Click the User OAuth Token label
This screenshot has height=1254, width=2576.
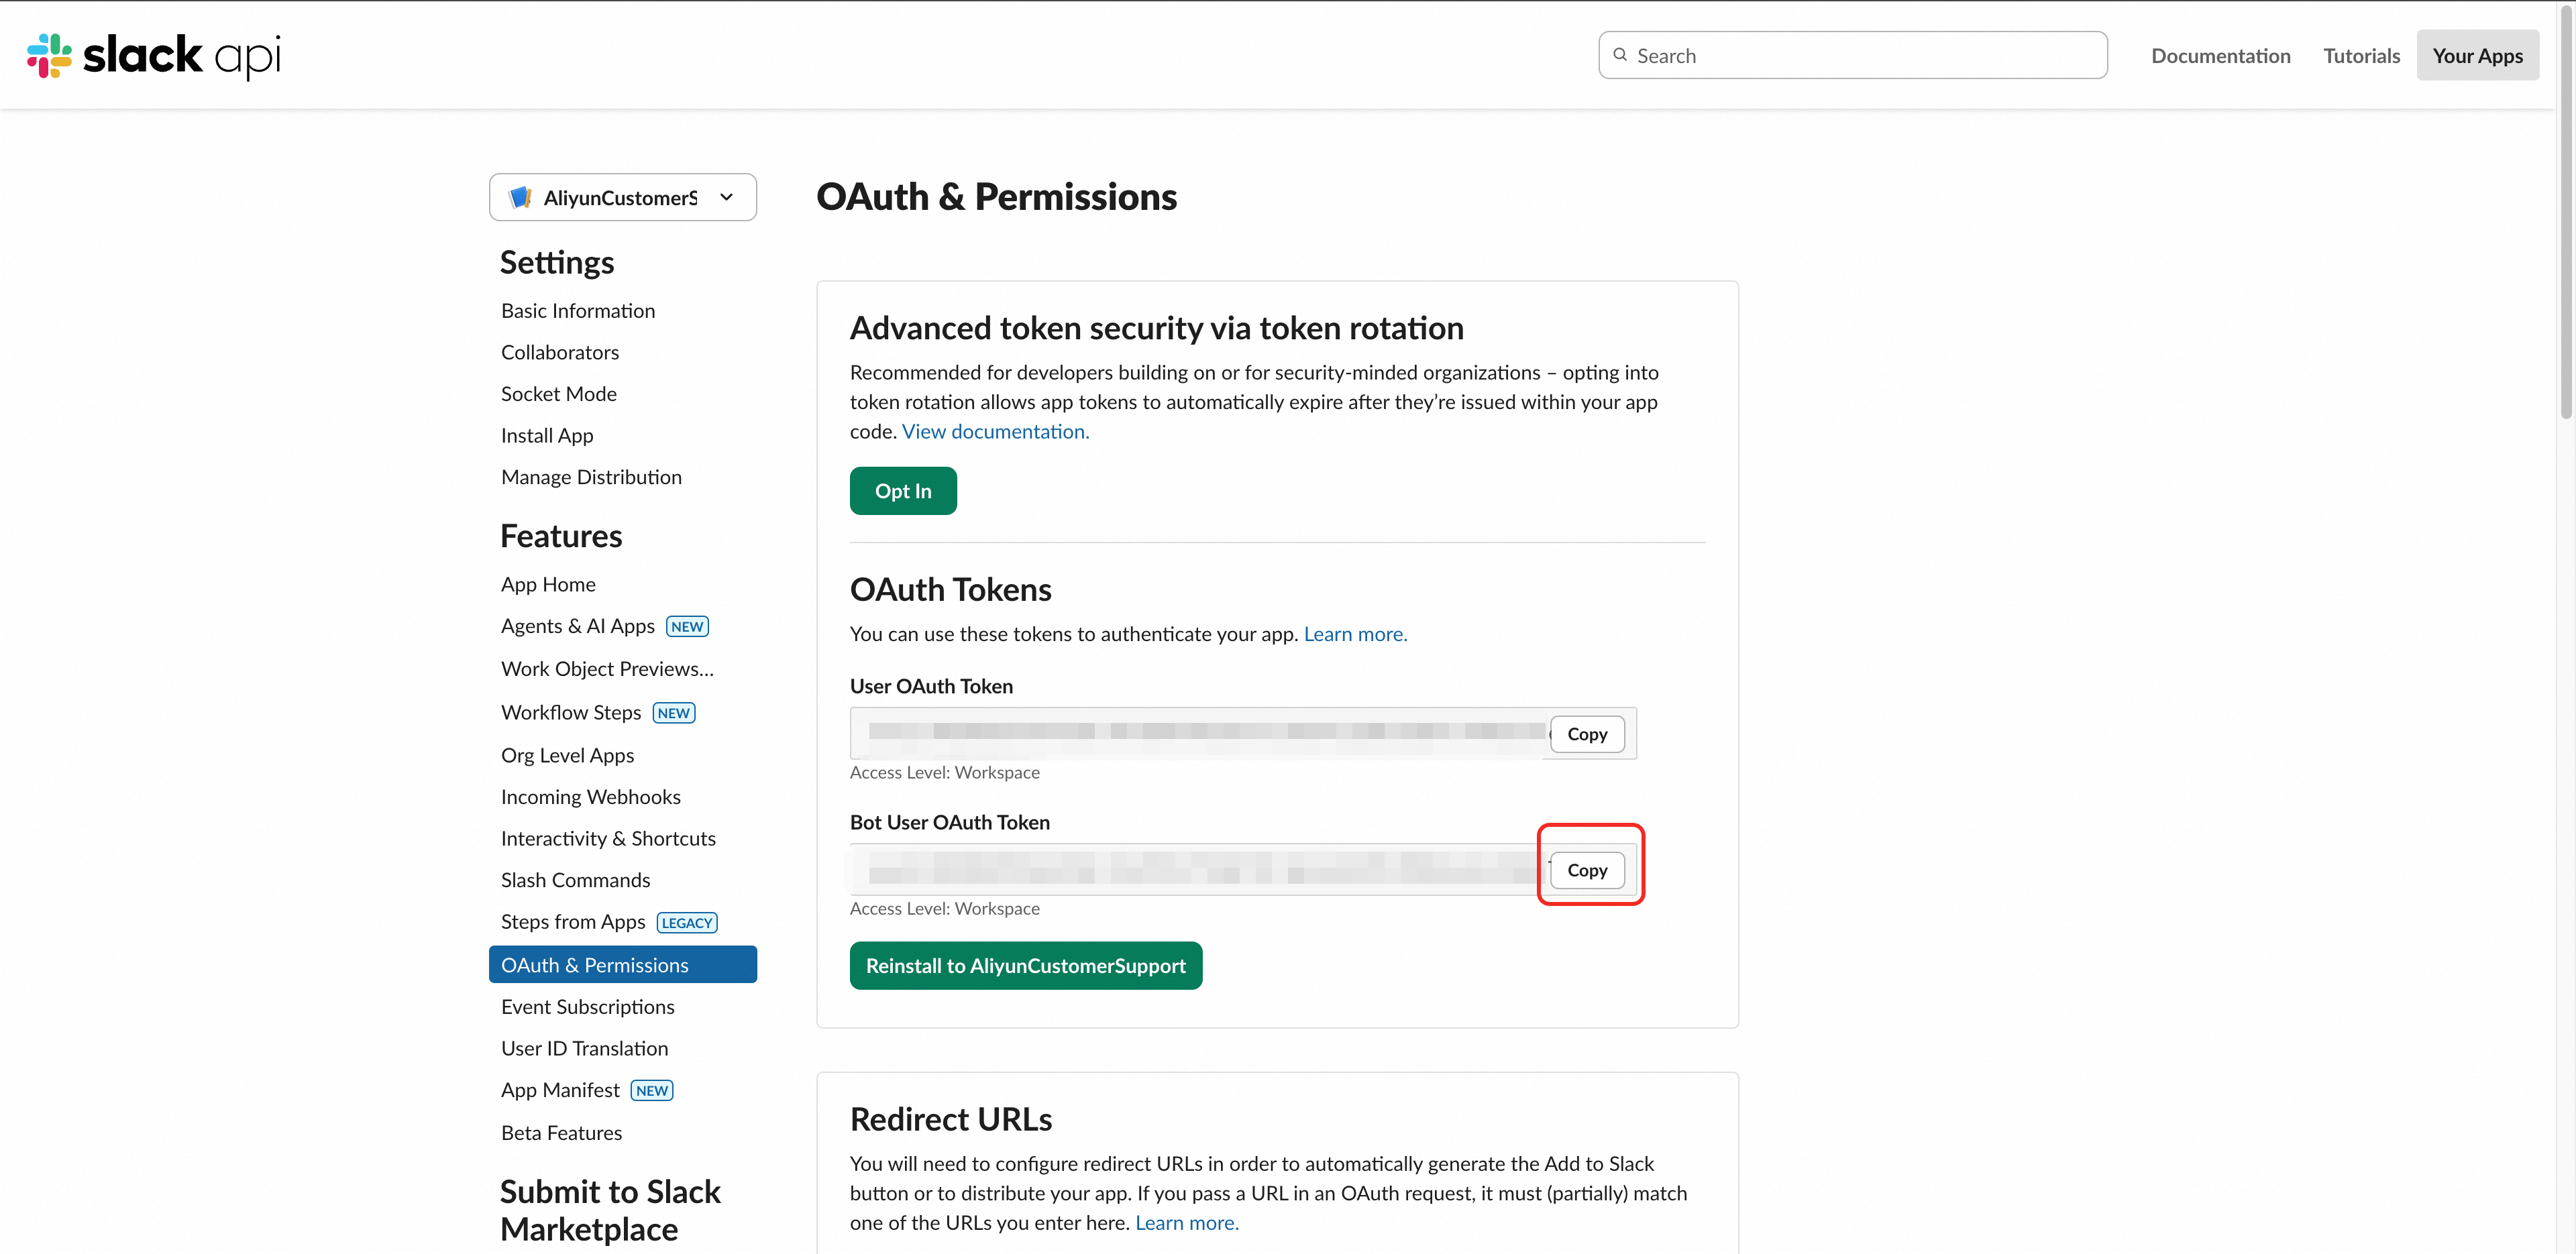pyautogui.click(x=931, y=686)
